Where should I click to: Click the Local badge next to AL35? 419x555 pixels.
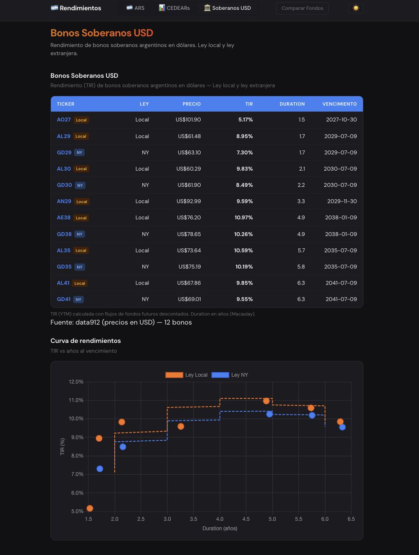pyautogui.click(x=81, y=251)
